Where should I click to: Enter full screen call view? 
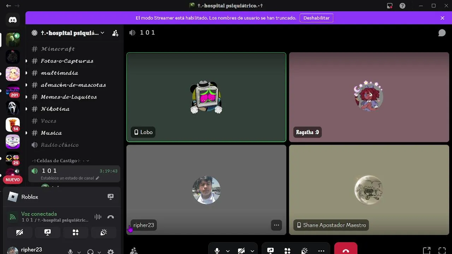click(442, 250)
